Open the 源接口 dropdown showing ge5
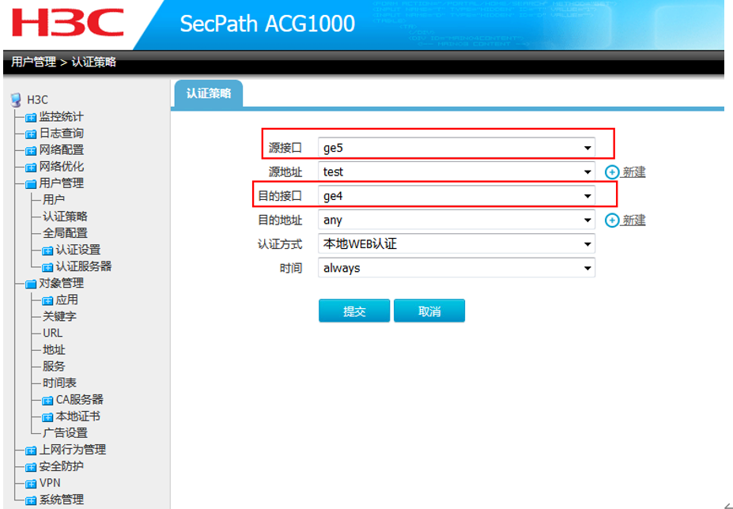This screenshot has width=733, height=509. tap(456, 148)
